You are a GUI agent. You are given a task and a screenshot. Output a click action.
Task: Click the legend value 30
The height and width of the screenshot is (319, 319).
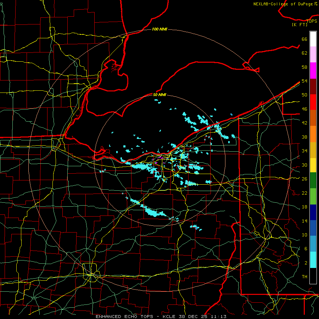[304, 165]
